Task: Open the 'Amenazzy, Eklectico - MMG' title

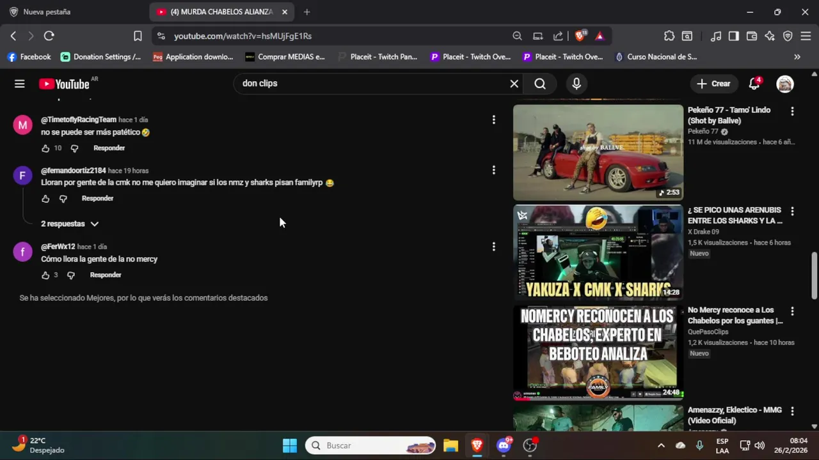Action: (735, 415)
